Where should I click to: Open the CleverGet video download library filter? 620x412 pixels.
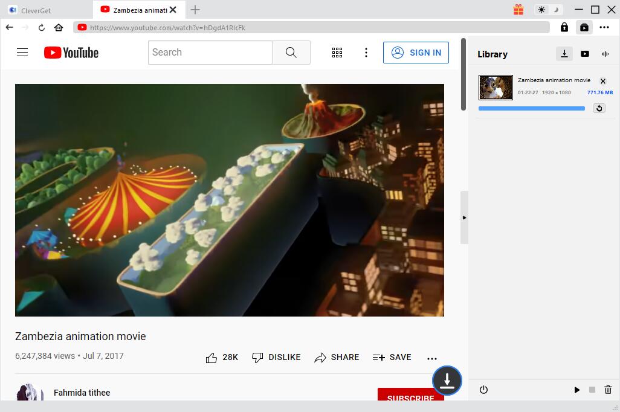[564, 53]
